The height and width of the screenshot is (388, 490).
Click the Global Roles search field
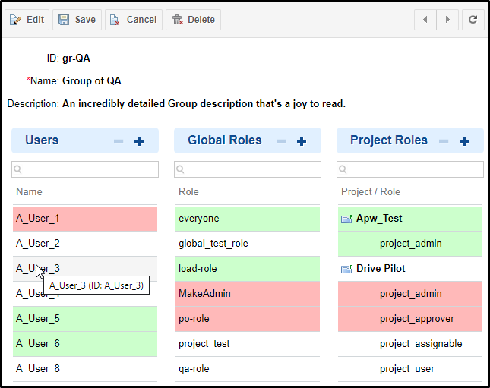point(248,169)
